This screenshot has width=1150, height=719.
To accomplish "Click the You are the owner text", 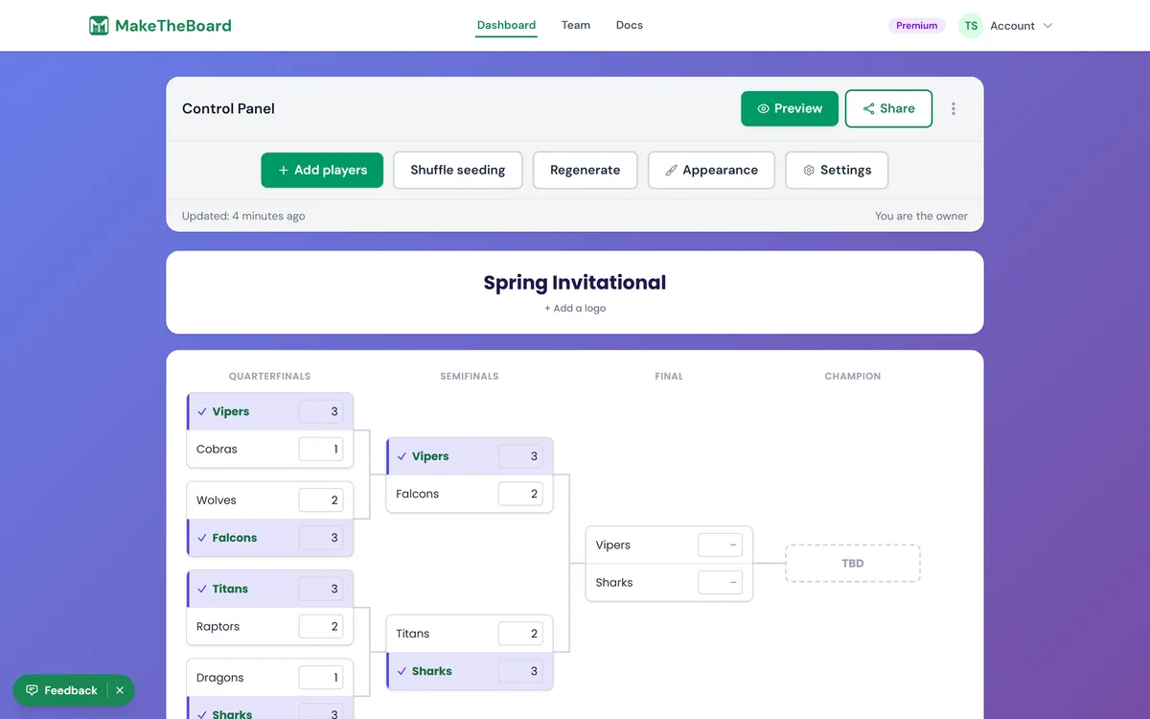I will (921, 216).
